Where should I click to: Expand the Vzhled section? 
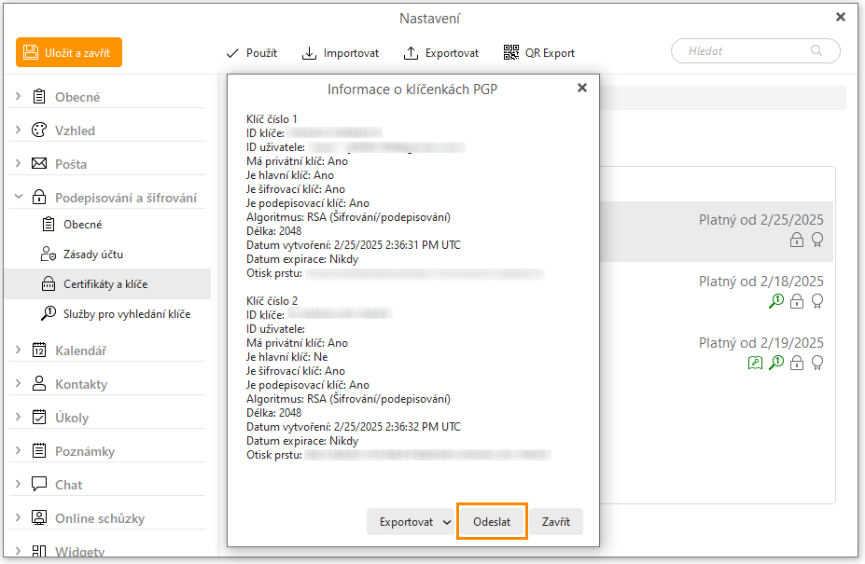click(x=18, y=131)
